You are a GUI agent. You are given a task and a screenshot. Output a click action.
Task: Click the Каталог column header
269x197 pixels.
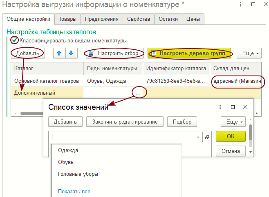pyautogui.click(x=47, y=68)
